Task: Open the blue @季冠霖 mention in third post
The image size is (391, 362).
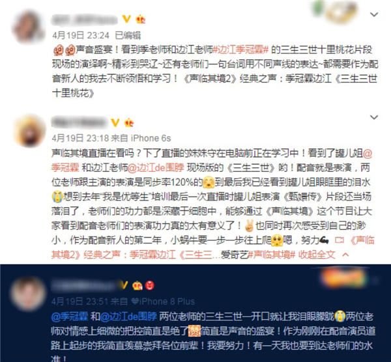Action: 70,316
